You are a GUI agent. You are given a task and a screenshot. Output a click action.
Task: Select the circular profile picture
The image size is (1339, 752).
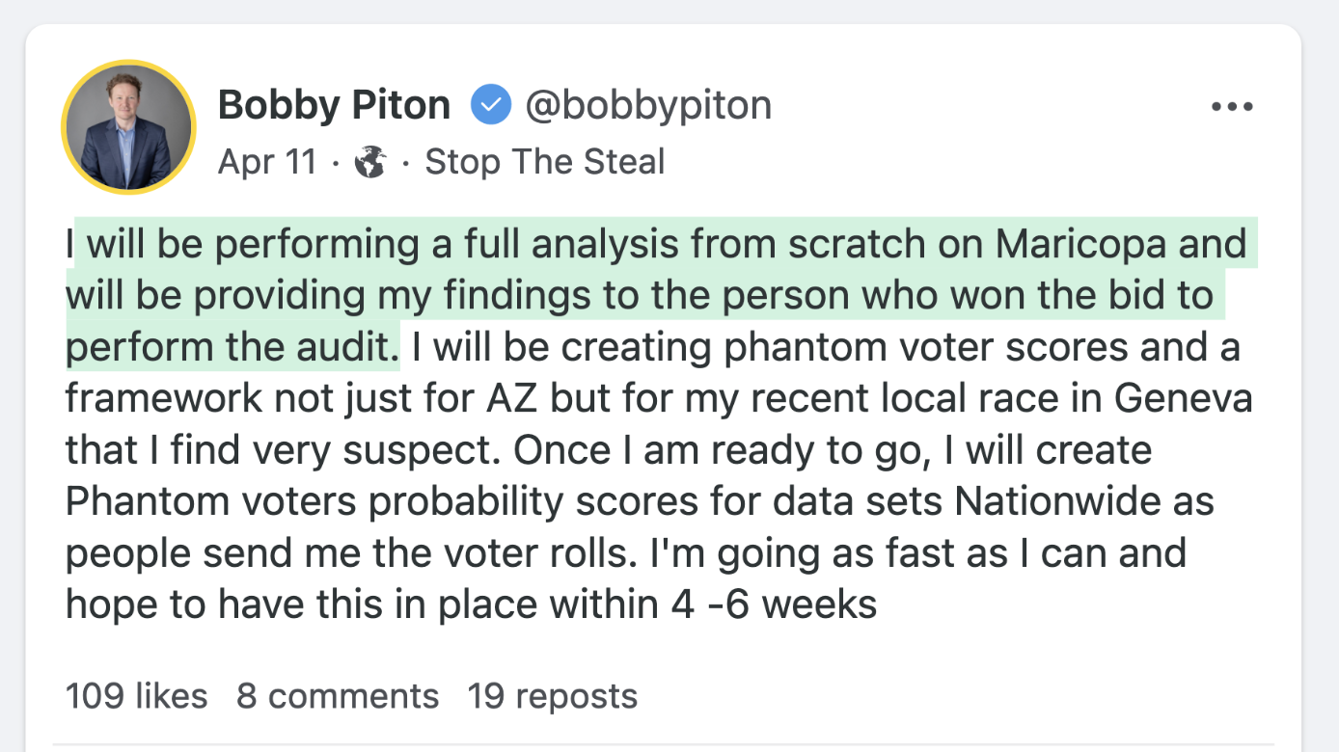pyautogui.click(x=128, y=126)
